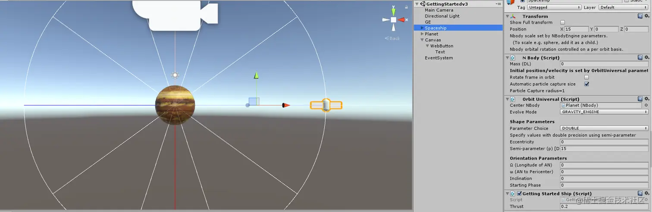
Task: Select Text object in hierarchy
Action: [440, 52]
